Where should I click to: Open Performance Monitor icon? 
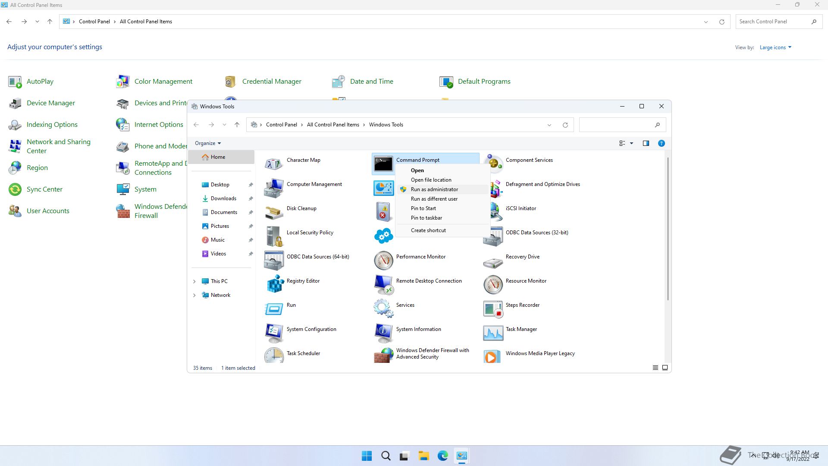[383, 261]
